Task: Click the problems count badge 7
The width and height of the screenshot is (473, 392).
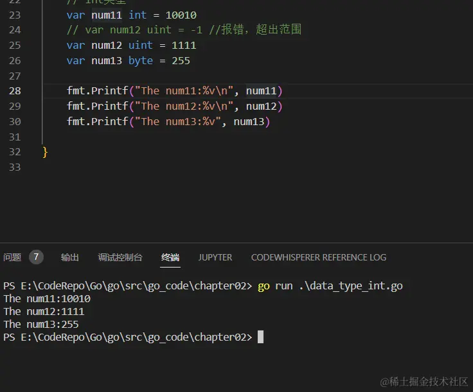Action: click(x=36, y=257)
